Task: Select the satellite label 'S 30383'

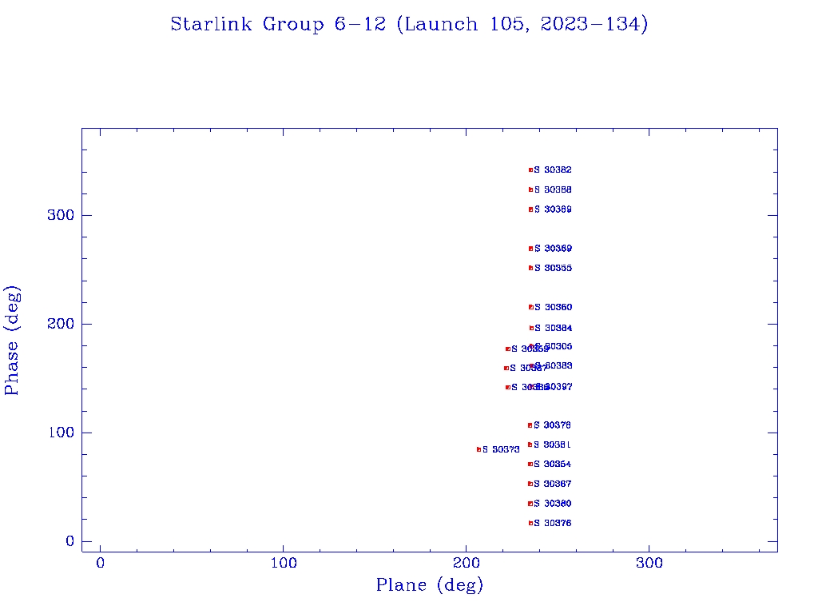Action: click(554, 365)
